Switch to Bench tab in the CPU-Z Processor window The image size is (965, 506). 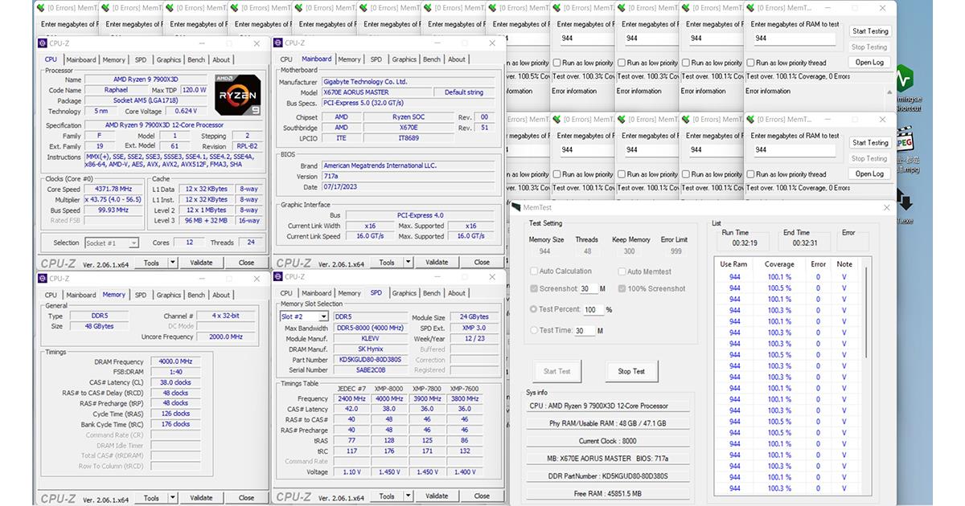tap(196, 59)
